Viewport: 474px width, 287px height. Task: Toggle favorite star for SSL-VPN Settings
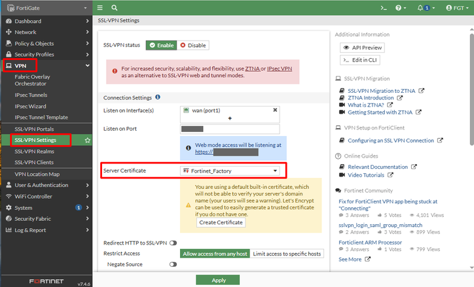(88, 140)
